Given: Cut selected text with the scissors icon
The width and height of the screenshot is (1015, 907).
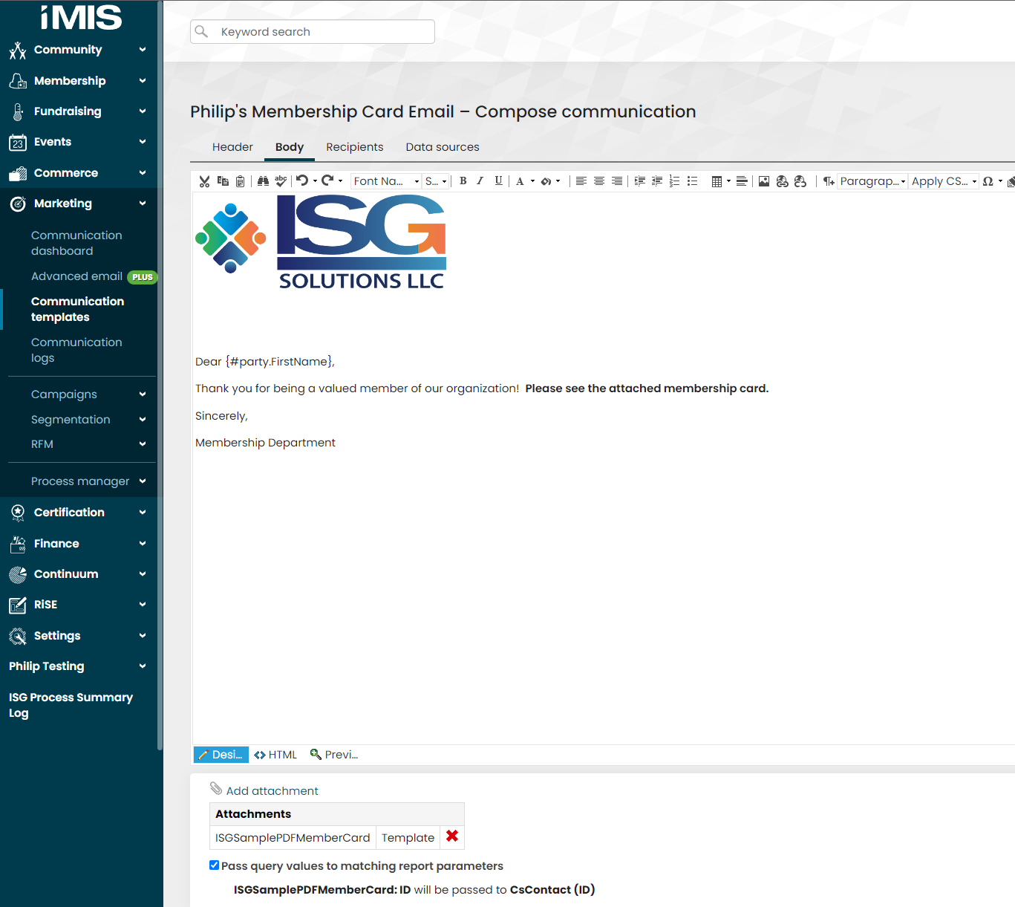Looking at the screenshot, I should coord(204,181).
